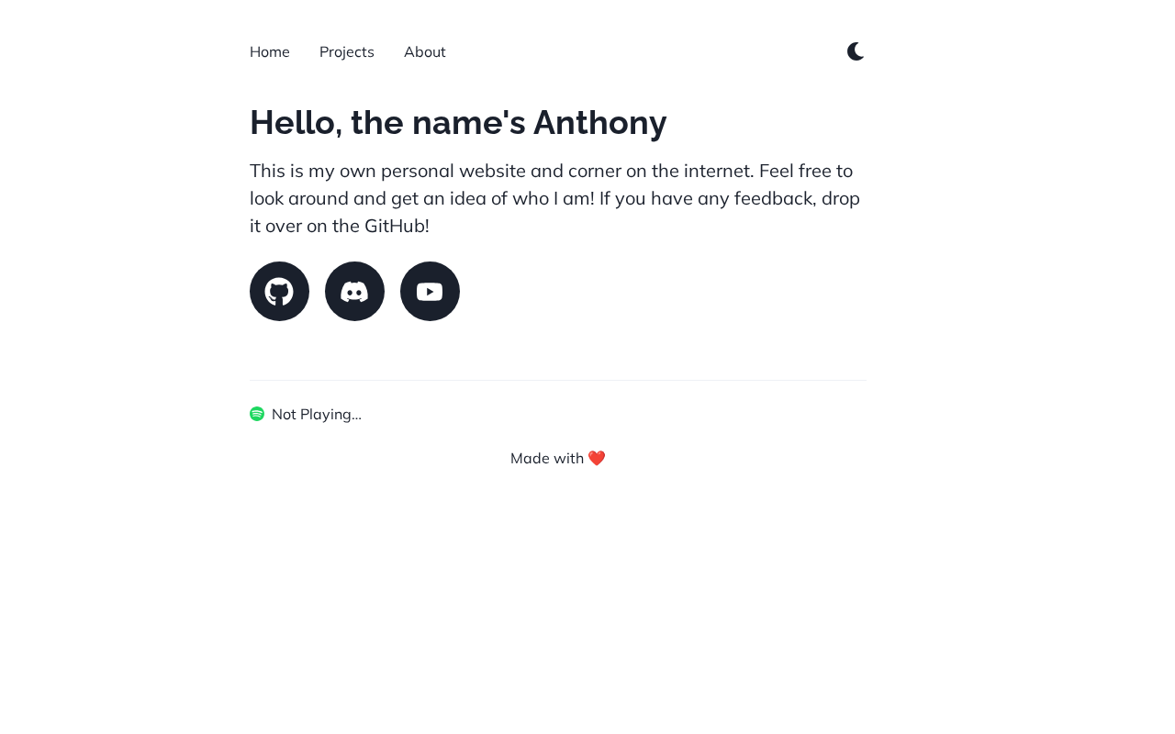Select the 'Hello, the name's Anthony' heading
The width and height of the screenshot is (1175, 734).
coord(458,123)
